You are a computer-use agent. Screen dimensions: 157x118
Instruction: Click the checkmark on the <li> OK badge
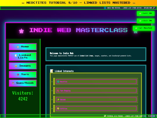click(x=140, y=21)
